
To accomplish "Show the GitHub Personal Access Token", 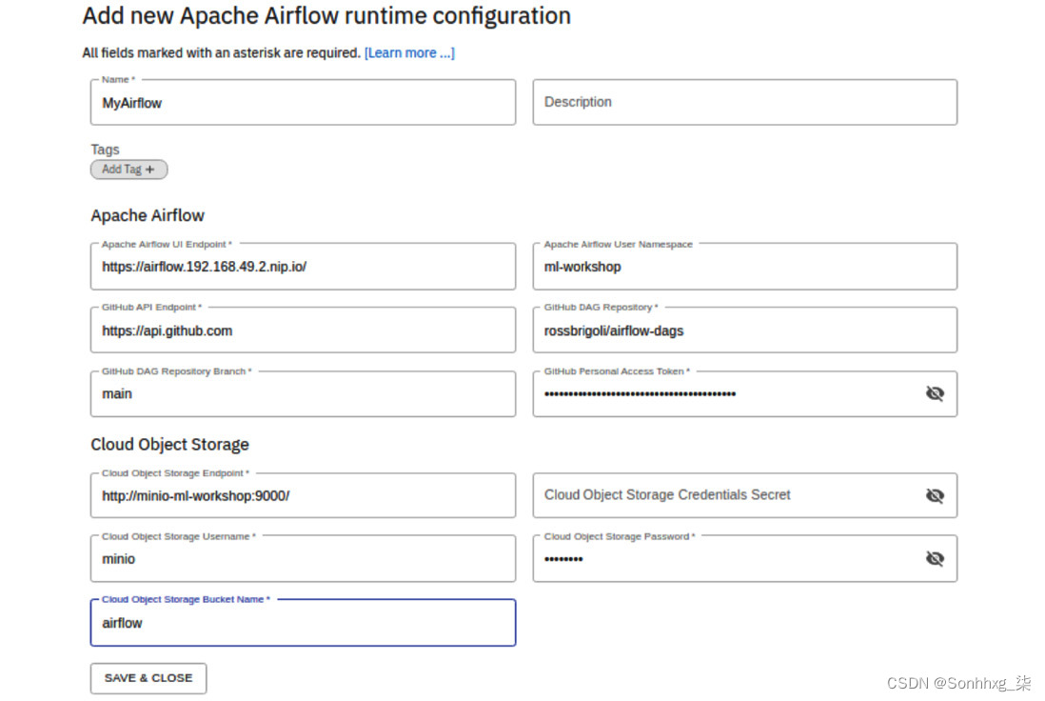I will click(935, 393).
